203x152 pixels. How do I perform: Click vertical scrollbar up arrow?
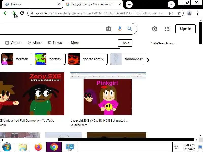201,21
